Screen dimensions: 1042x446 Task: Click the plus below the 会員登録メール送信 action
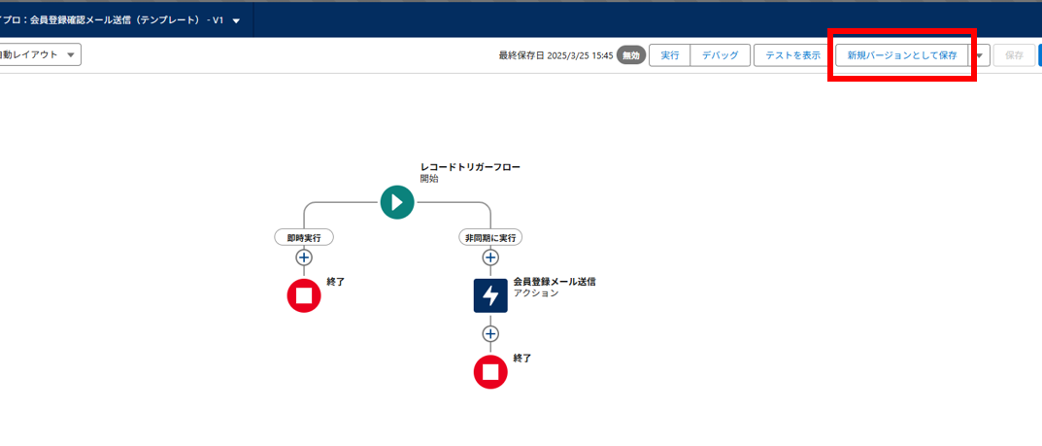(x=490, y=333)
